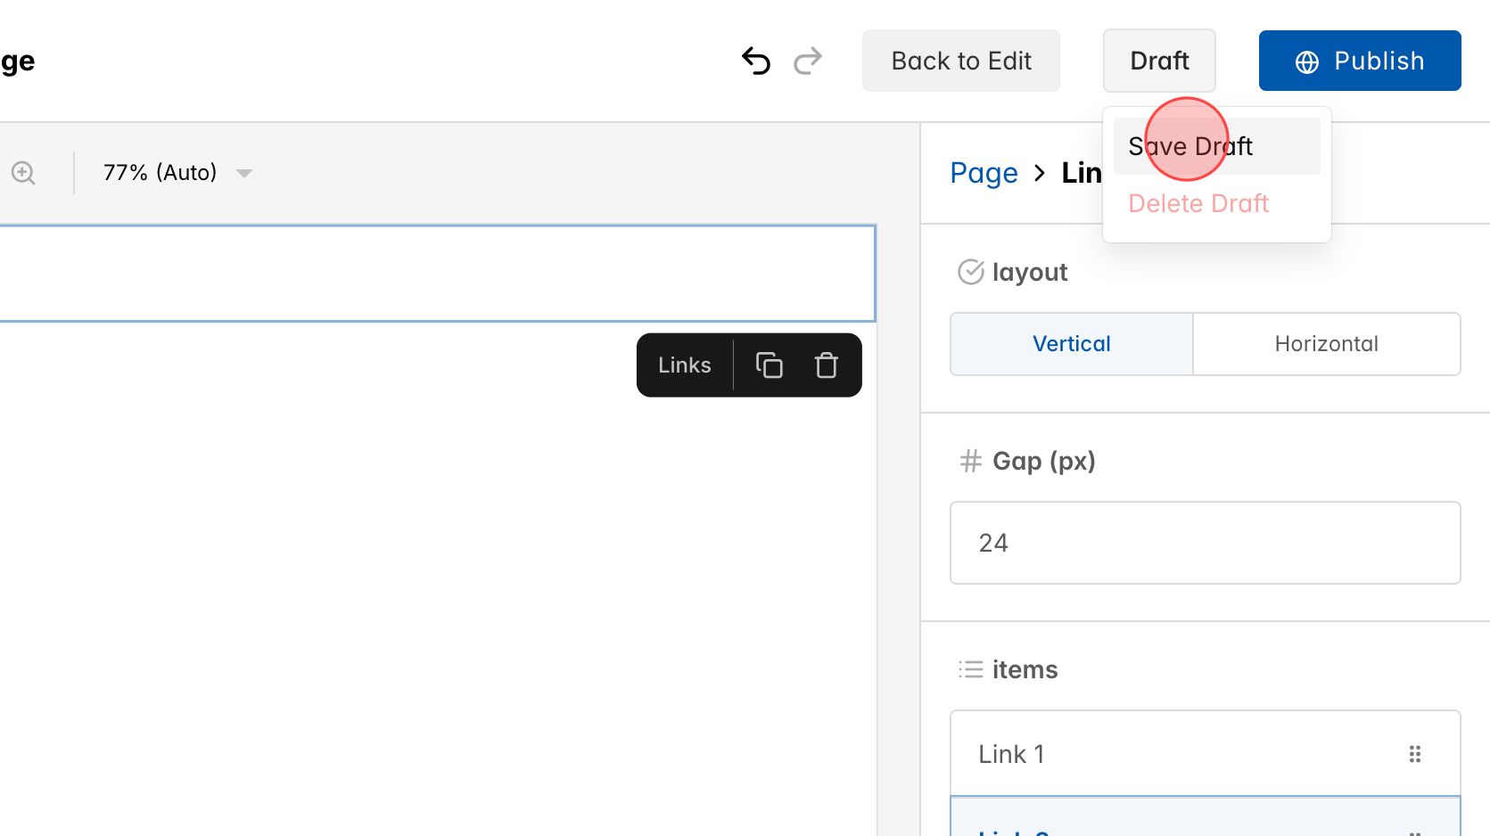Select the Link 1 item
Image resolution: width=1490 pixels, height=836 pixels.
coord(1159,753)
